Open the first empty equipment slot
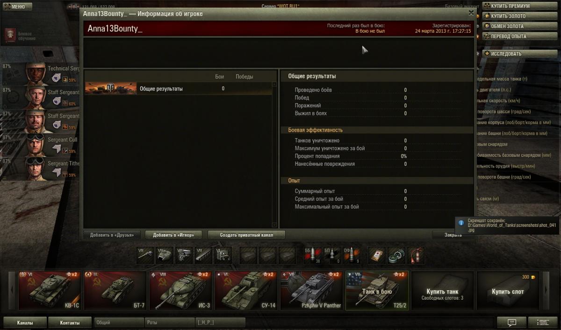 [248, 256]
